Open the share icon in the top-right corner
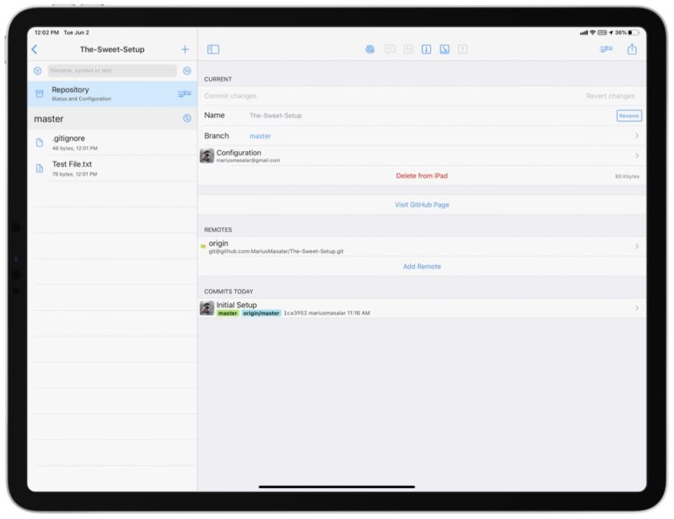Screen dimensions: 674x519 point(632,50)
